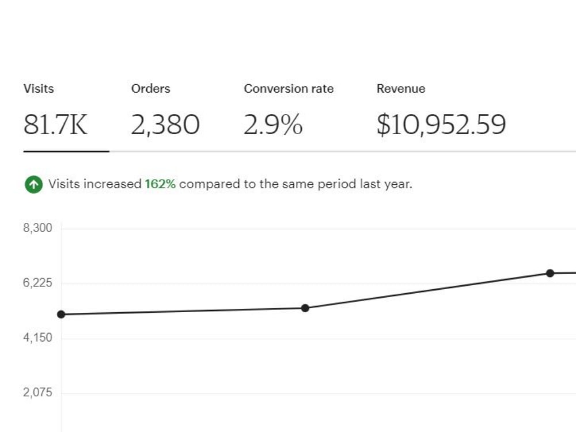Click the 81.7K visits total

tap(55, 124)
